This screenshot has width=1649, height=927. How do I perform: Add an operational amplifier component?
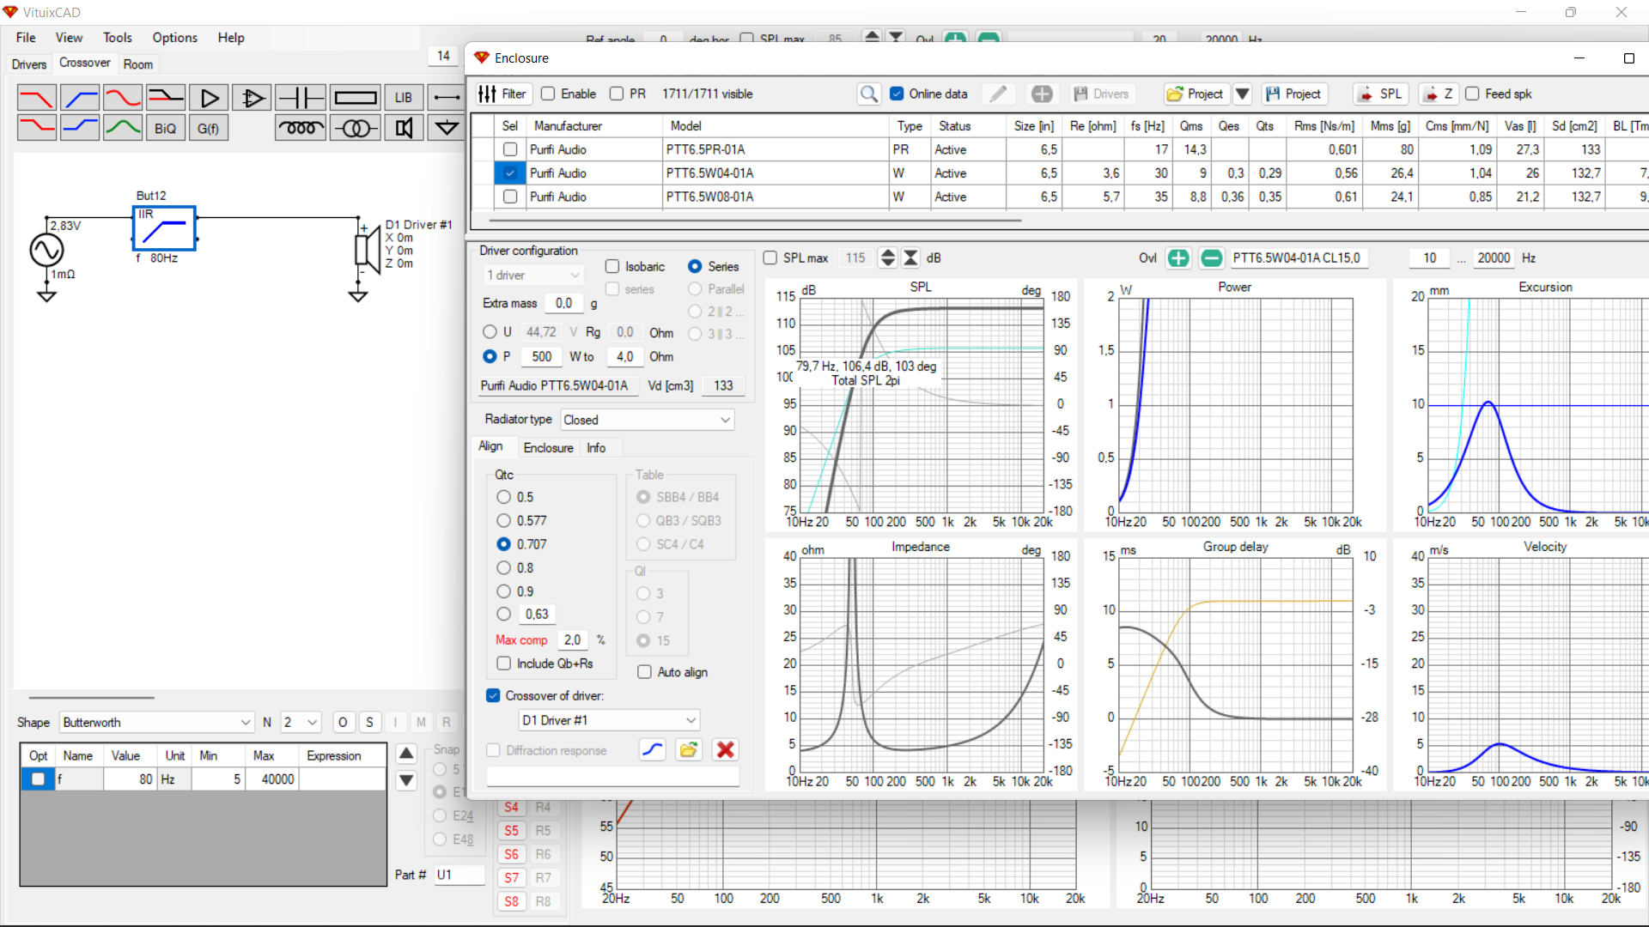tap(252, 98)
